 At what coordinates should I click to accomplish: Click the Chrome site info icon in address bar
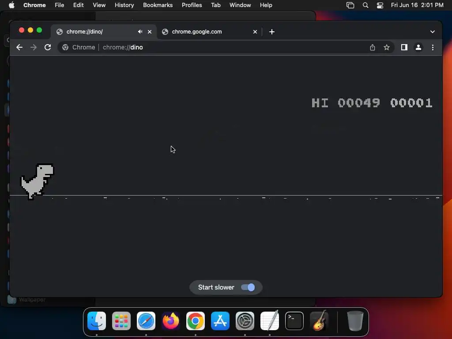65,47
